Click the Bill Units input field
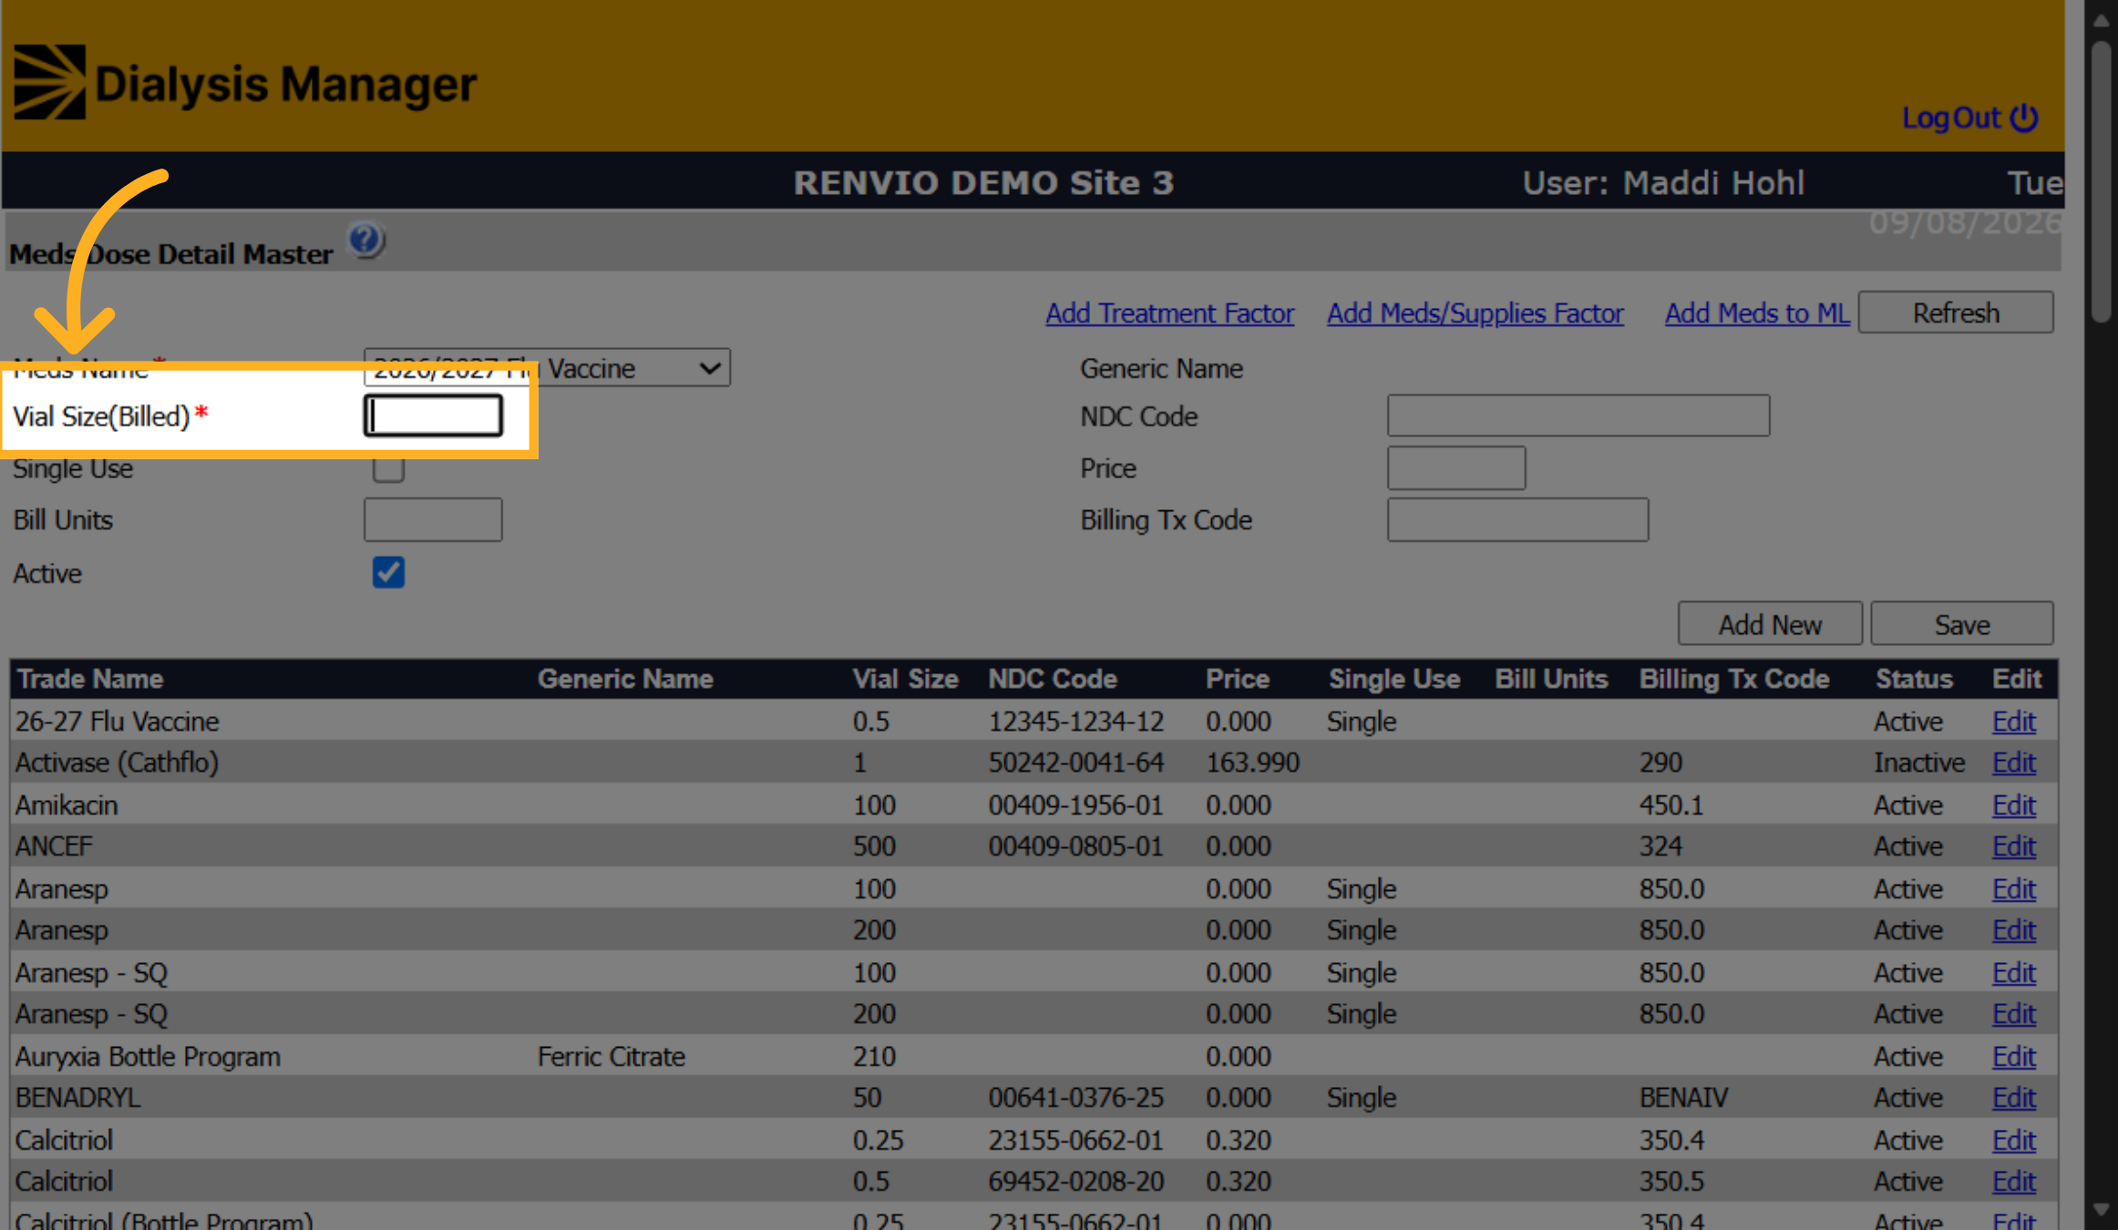The height and width of the screenshot is (1230, 2118). pyautogui.click(x=433, y=519)
